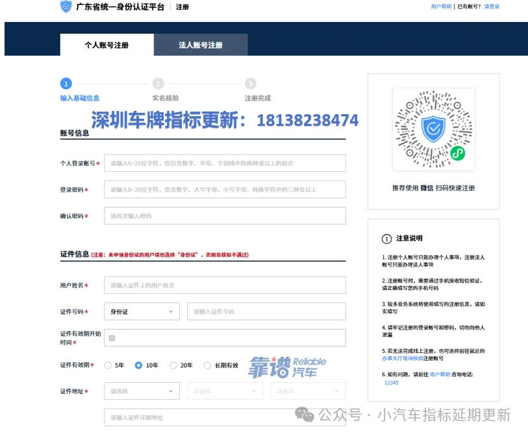This screenshot has width=528, height=436.
Task: Open the second 证件地址 dropdown
Action: coord(225,391)
